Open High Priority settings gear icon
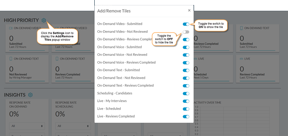The image size is (288, 136). click(x=44, y=20)
